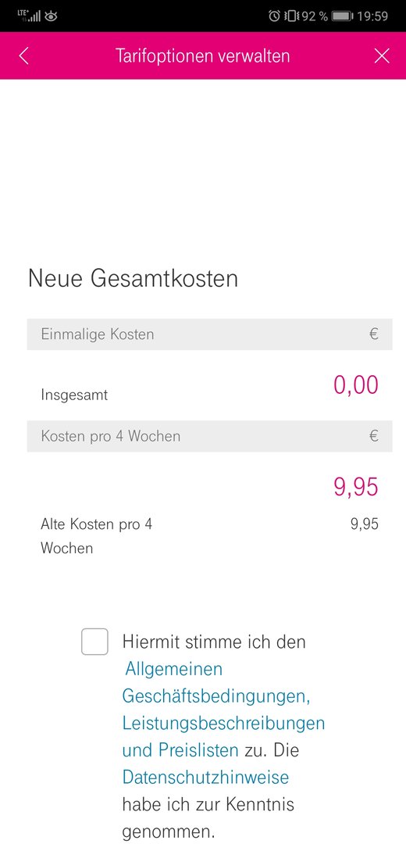Tap the battery status icon
Viewport: 406px width, 844px height.
coord(342,16)
